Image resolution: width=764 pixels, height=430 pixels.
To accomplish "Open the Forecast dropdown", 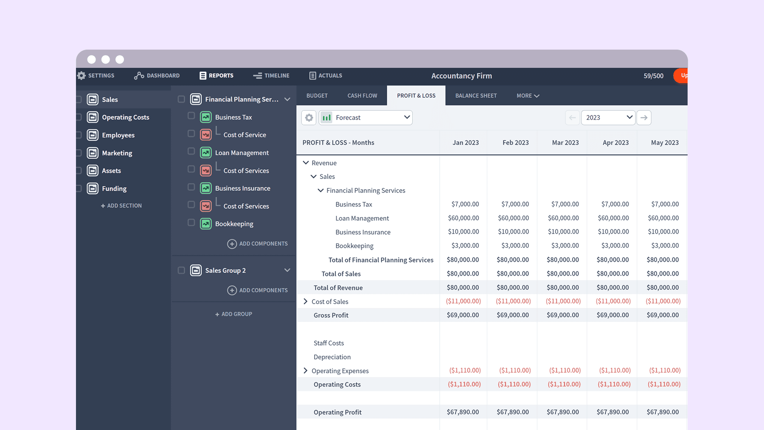I will 365,117.
